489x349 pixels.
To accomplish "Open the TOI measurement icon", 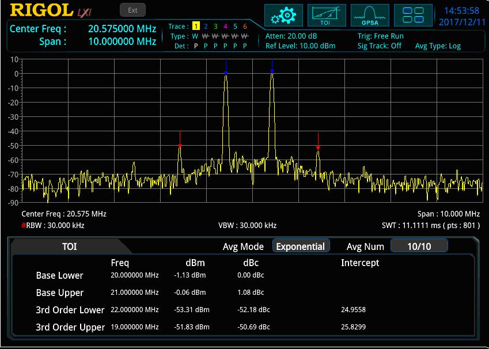I will pyautogui.click(x=327, y=15).
